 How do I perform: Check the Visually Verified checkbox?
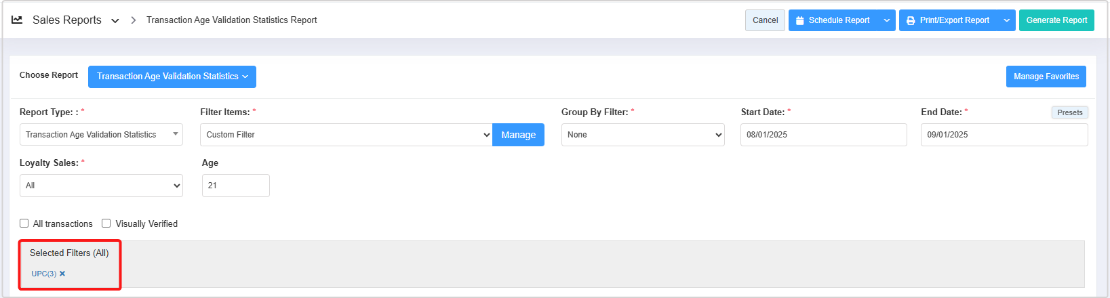click(106, 223)
